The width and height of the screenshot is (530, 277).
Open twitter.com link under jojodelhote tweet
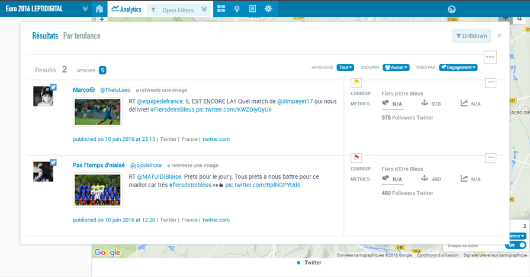pyautogui.click(x=216, y=220)
